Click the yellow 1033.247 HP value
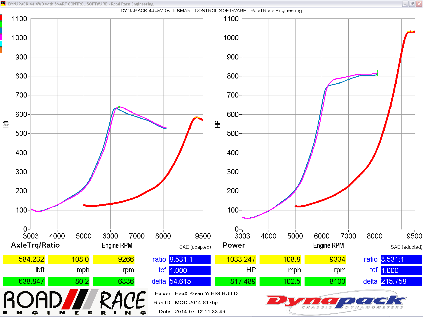423x317 pixels. coord(235,259)
